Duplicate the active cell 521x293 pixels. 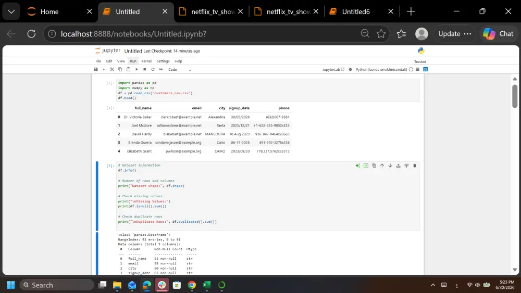tap(374, 165)
